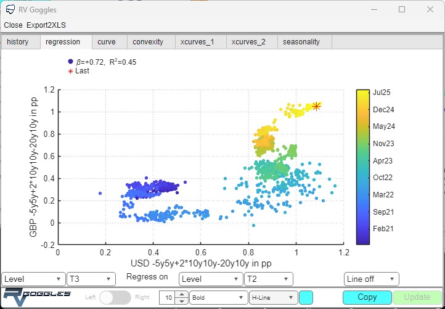Click Export2XLS in the menu bar
The width and height of the screenshot is (445, 309).
pos(46,25)
